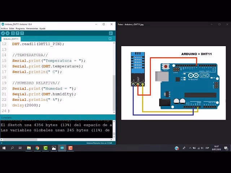Image resolution: width=231 pixels, height=173 pixels.
Task: Open the Programa menu
Action: point(20,28)
